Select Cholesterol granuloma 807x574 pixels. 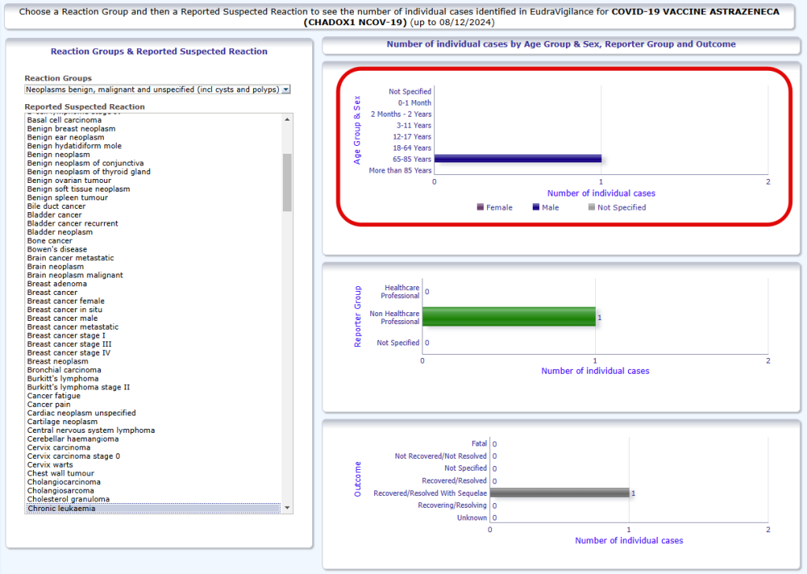[69, 499]
